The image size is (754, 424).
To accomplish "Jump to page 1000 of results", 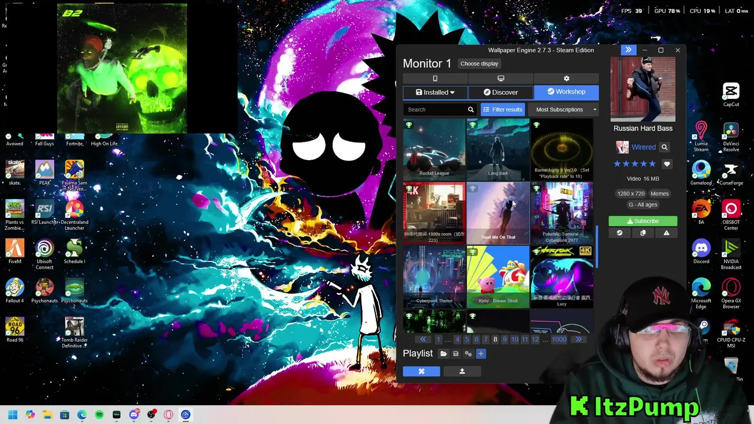I will point(559,339).
